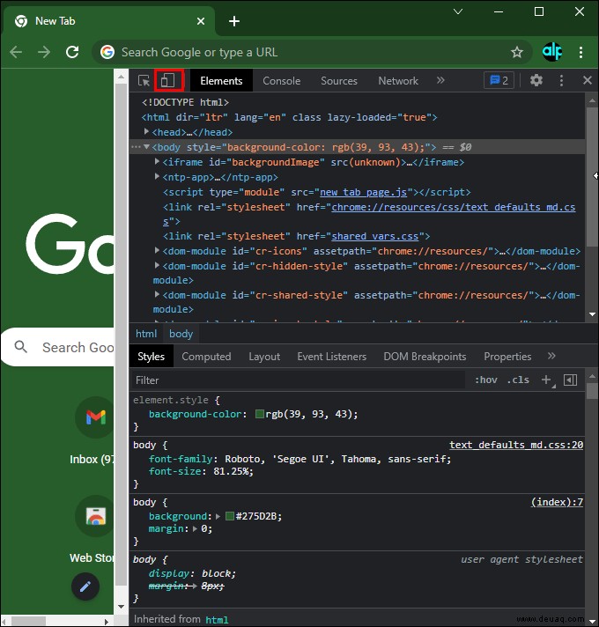Select body in the breadcrumb bar

(x=181, y=334)
